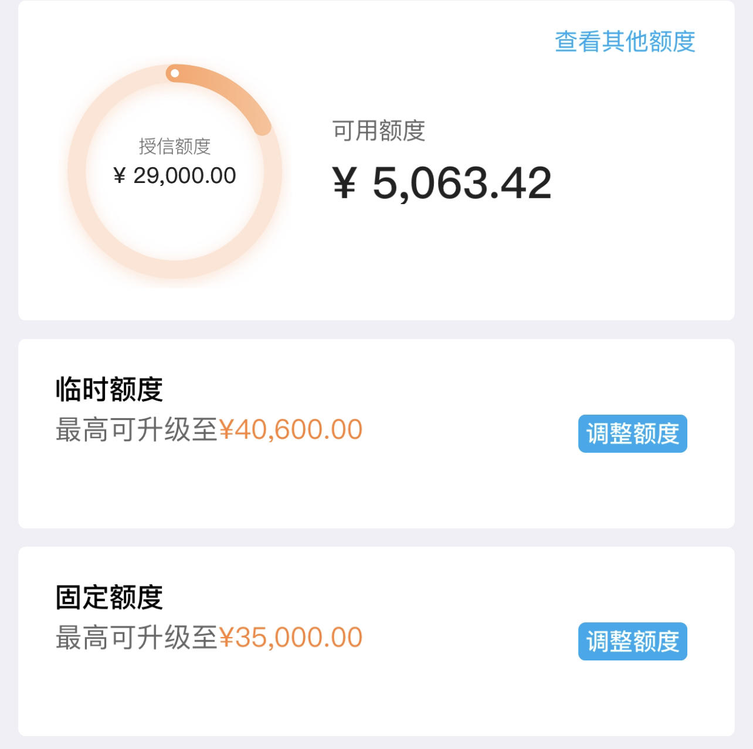Click the 临时额度 heading
Screen dimensions: 753x749
[x=109, y=389]
